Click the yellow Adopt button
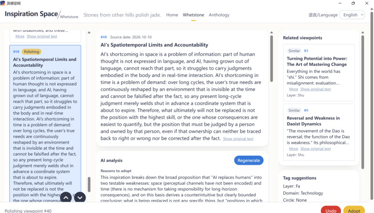Image resolution: width=374 pixels, height=213 pixels. pyautogui.click(x=354, y=210)
